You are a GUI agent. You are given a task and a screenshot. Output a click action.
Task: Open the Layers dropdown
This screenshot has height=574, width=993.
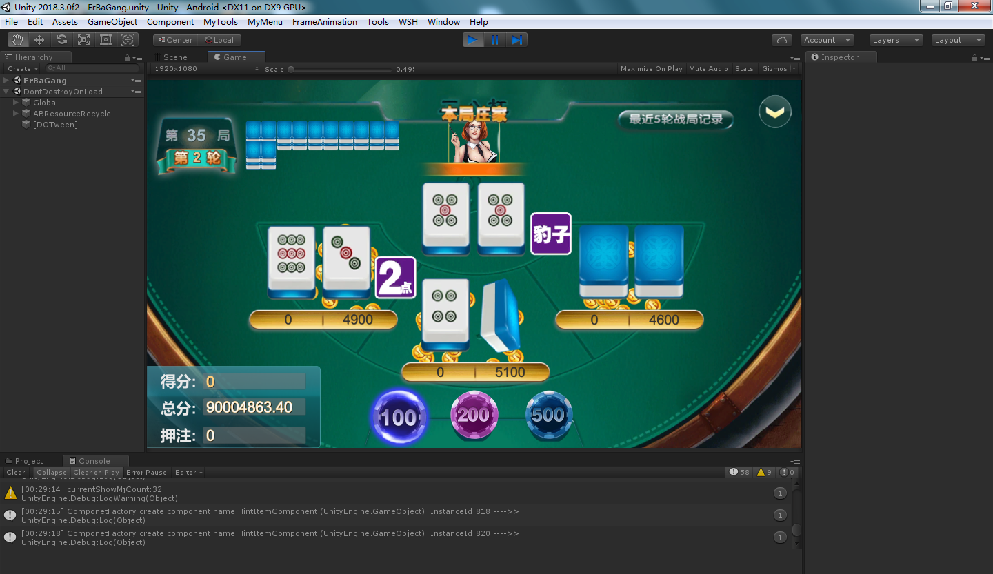coord(895,40)
